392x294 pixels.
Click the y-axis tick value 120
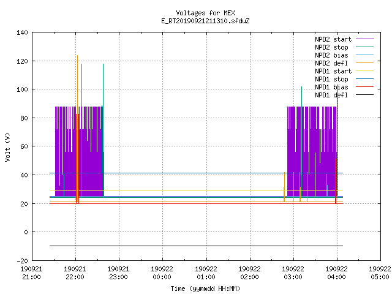pyautogui.click(x=22, y=61)
